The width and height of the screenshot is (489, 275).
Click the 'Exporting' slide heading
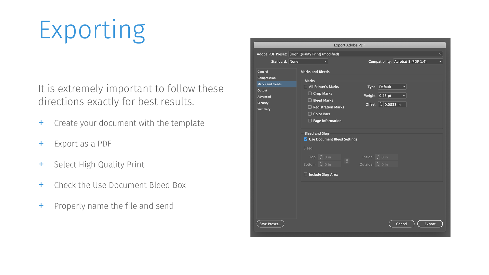(92, 31)
